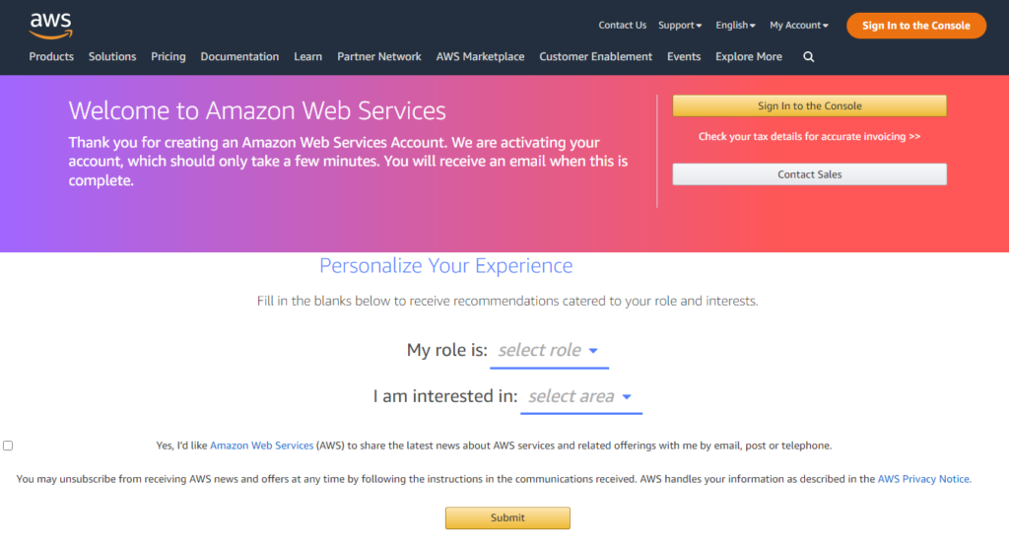
Task: Open the tax details invoicing link
Action: click(x=810, y=136)
